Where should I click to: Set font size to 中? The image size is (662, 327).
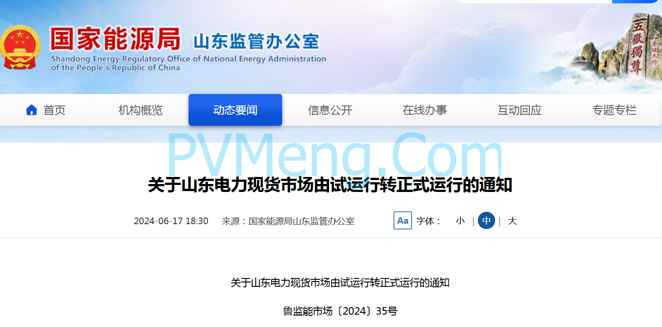486,221
